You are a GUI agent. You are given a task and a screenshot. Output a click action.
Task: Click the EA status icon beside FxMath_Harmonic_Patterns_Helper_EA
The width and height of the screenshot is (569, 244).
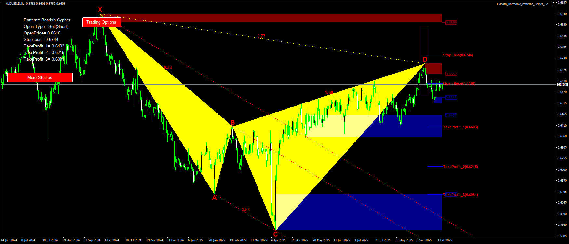[554, 4]
